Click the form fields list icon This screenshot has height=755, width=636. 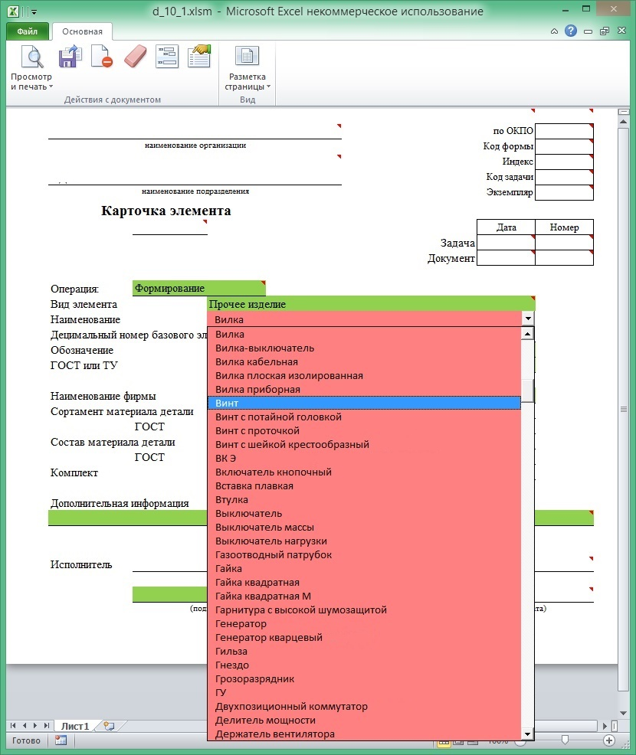[x=167, y=57]
